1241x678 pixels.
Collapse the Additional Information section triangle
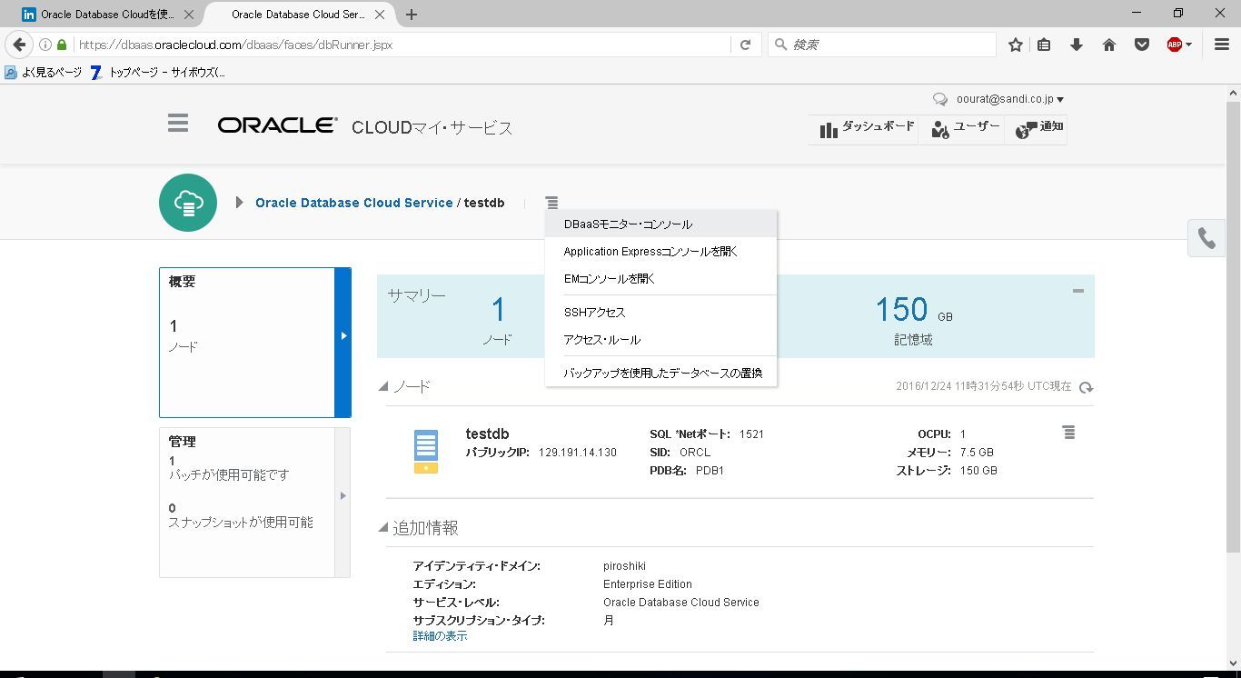coord(383,528)
